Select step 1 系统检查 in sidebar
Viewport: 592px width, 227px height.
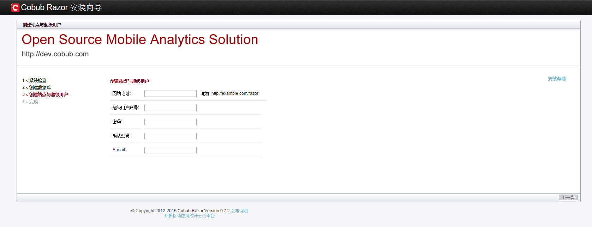[34, 80]
